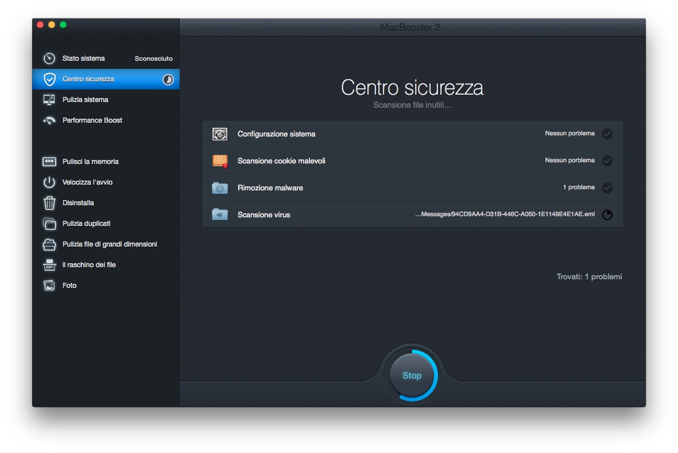Click the checkmark beside Scansione cookie malevoli
The image size is (678, 453).
tap(607, 161)
